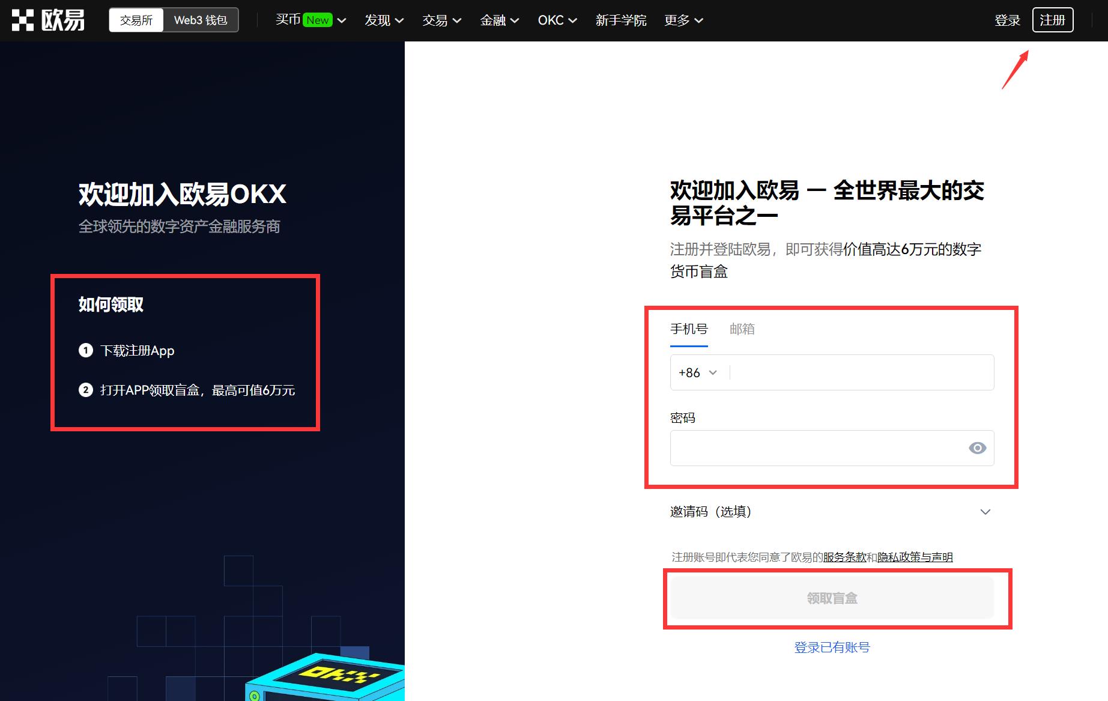Expand the 更多 menu

pos(683,20)
